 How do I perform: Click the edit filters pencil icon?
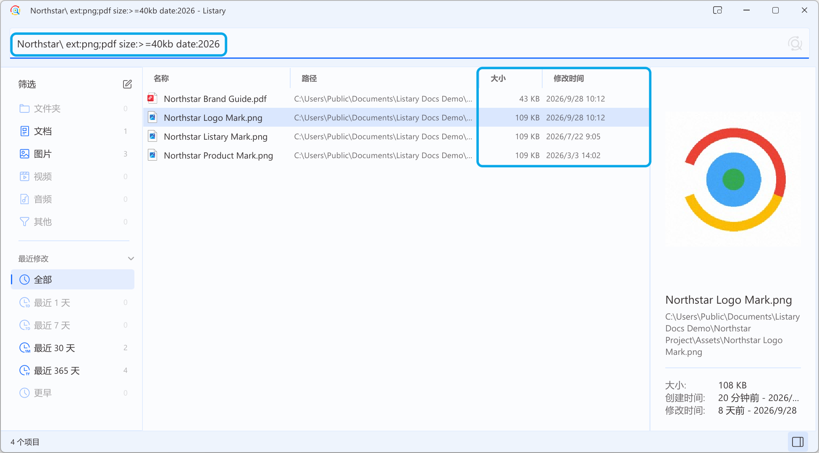pos(127,84)
